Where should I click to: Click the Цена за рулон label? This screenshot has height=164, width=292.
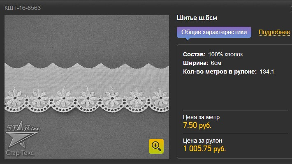(202, 141)
